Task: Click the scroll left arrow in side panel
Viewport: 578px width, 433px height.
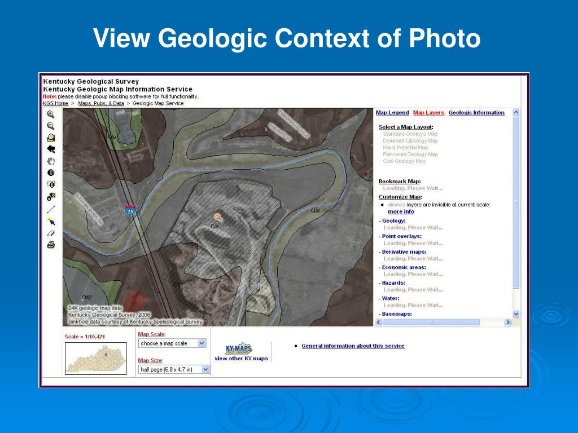Action: (x=379, y=322)
